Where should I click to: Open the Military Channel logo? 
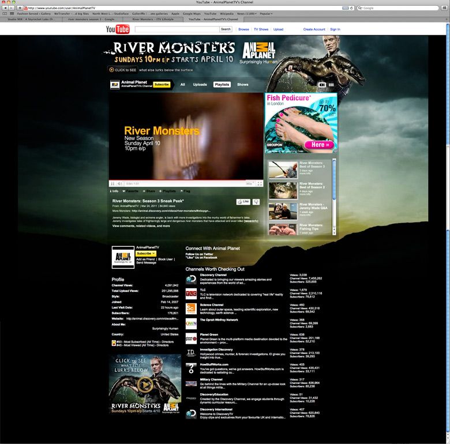pos(191,383)
